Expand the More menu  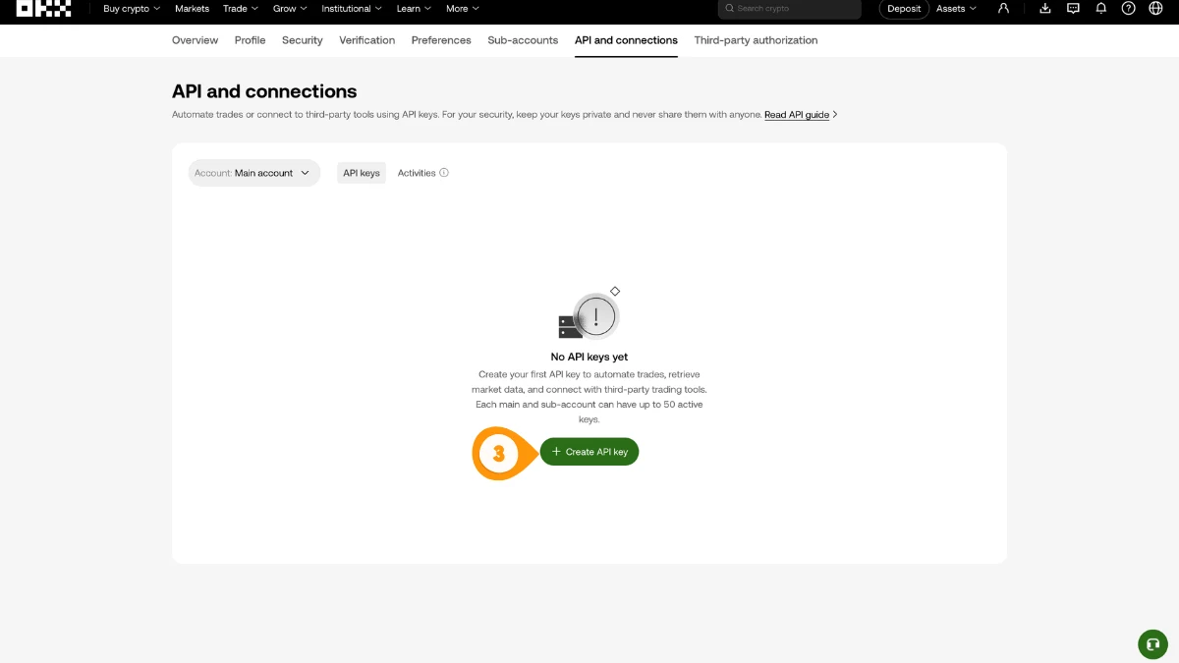click(x=463, y=8)
